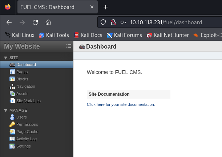Screen dimensions: 222x157
Task: Click the Pages layout icon
Action: (12, 72)
